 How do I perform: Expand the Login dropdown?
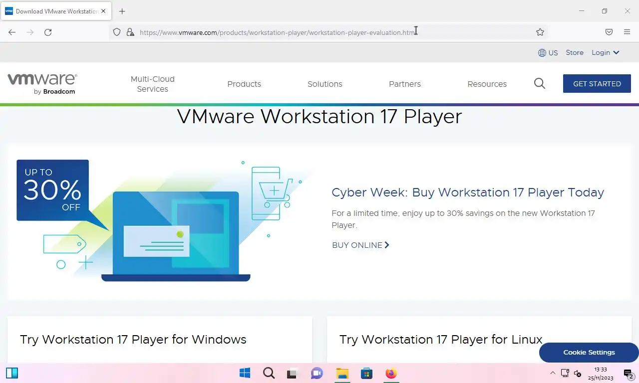(x=605, y=52)
